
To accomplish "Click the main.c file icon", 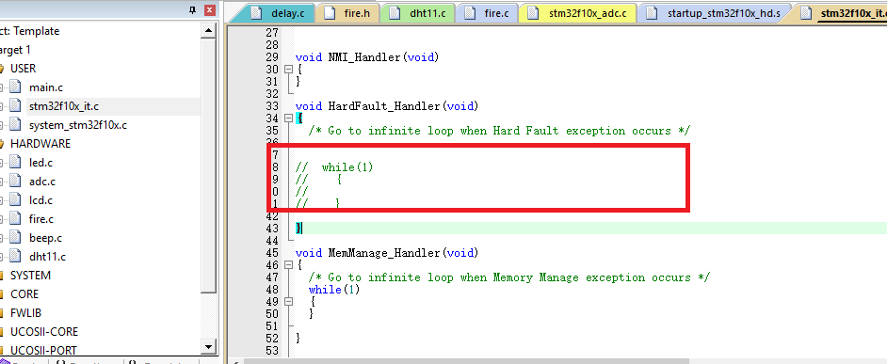I will [x=16, y=87].
